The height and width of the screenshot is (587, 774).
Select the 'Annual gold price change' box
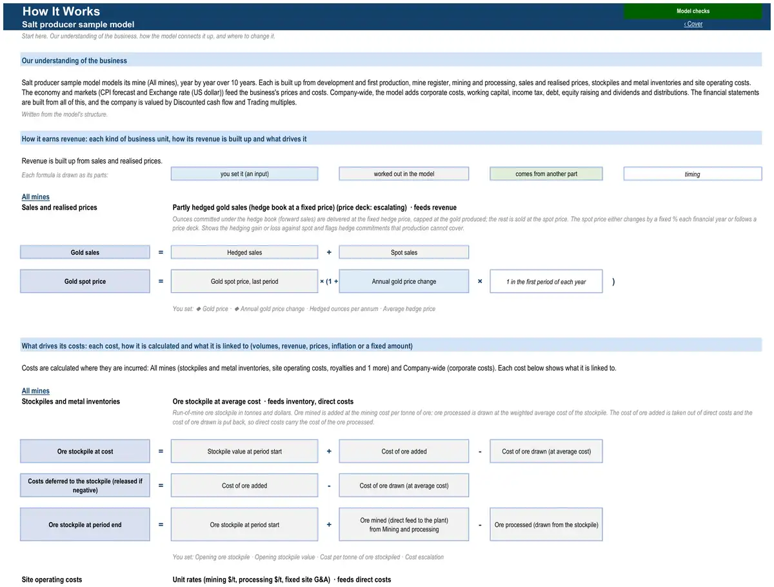pos(404,281)
